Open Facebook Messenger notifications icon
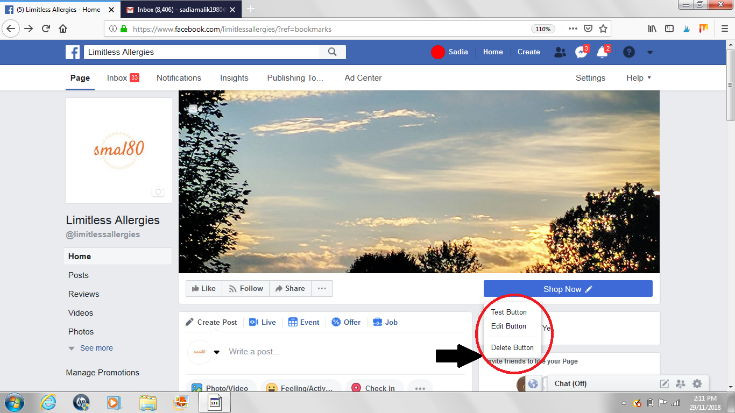The height and width of the screenshot is (413, 735). 581,52
